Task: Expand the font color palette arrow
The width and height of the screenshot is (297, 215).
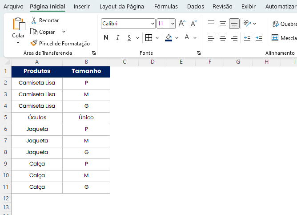Action: pyautogui.click(x=195, y=38)
